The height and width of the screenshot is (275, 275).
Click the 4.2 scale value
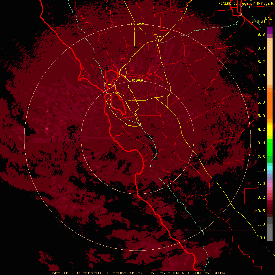[x=261, y=129]
